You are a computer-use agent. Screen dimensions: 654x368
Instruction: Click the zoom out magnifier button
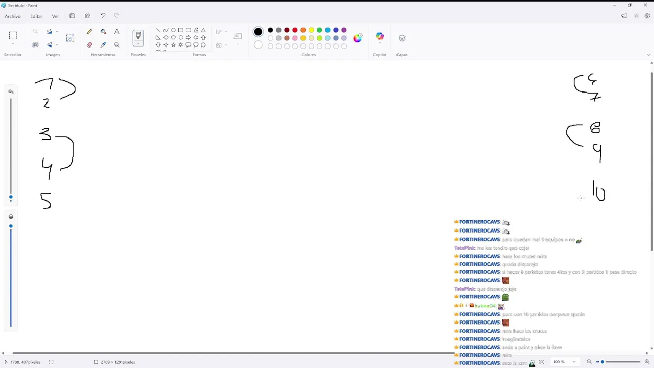[x=589, y=362]
